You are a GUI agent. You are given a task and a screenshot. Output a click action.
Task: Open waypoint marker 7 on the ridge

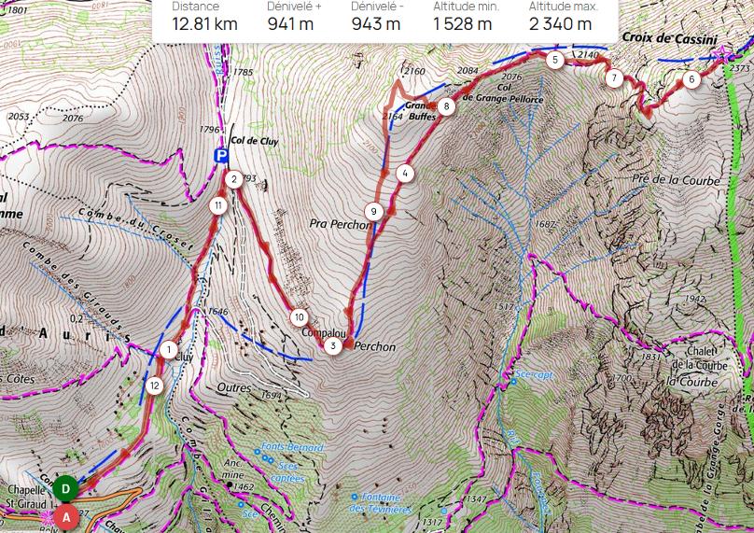point(614,77)
